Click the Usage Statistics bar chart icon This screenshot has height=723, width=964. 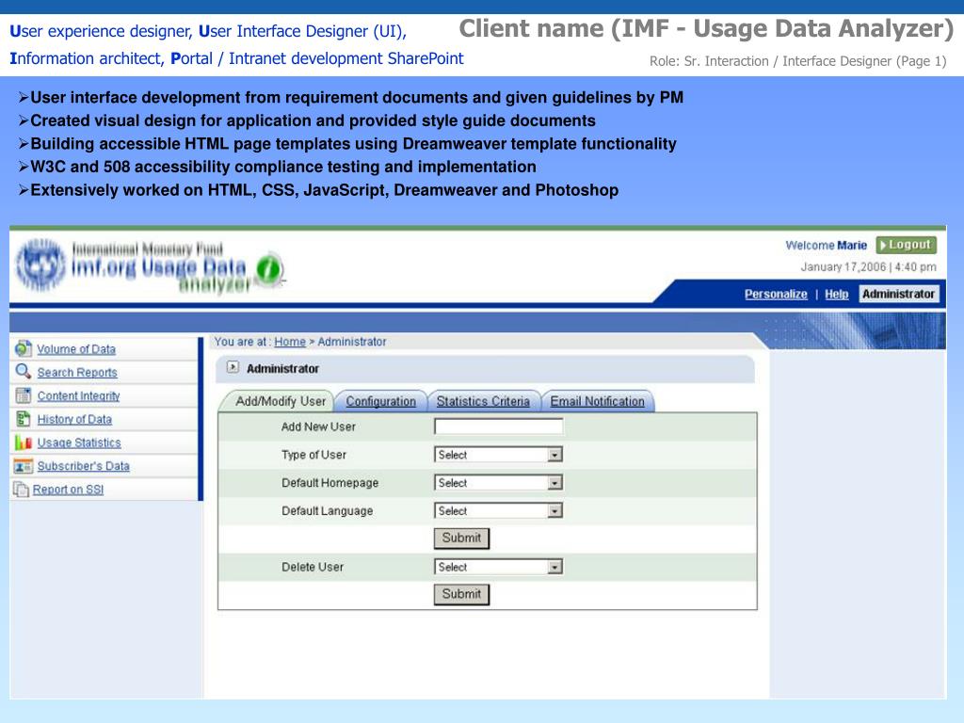pos(24,442)
